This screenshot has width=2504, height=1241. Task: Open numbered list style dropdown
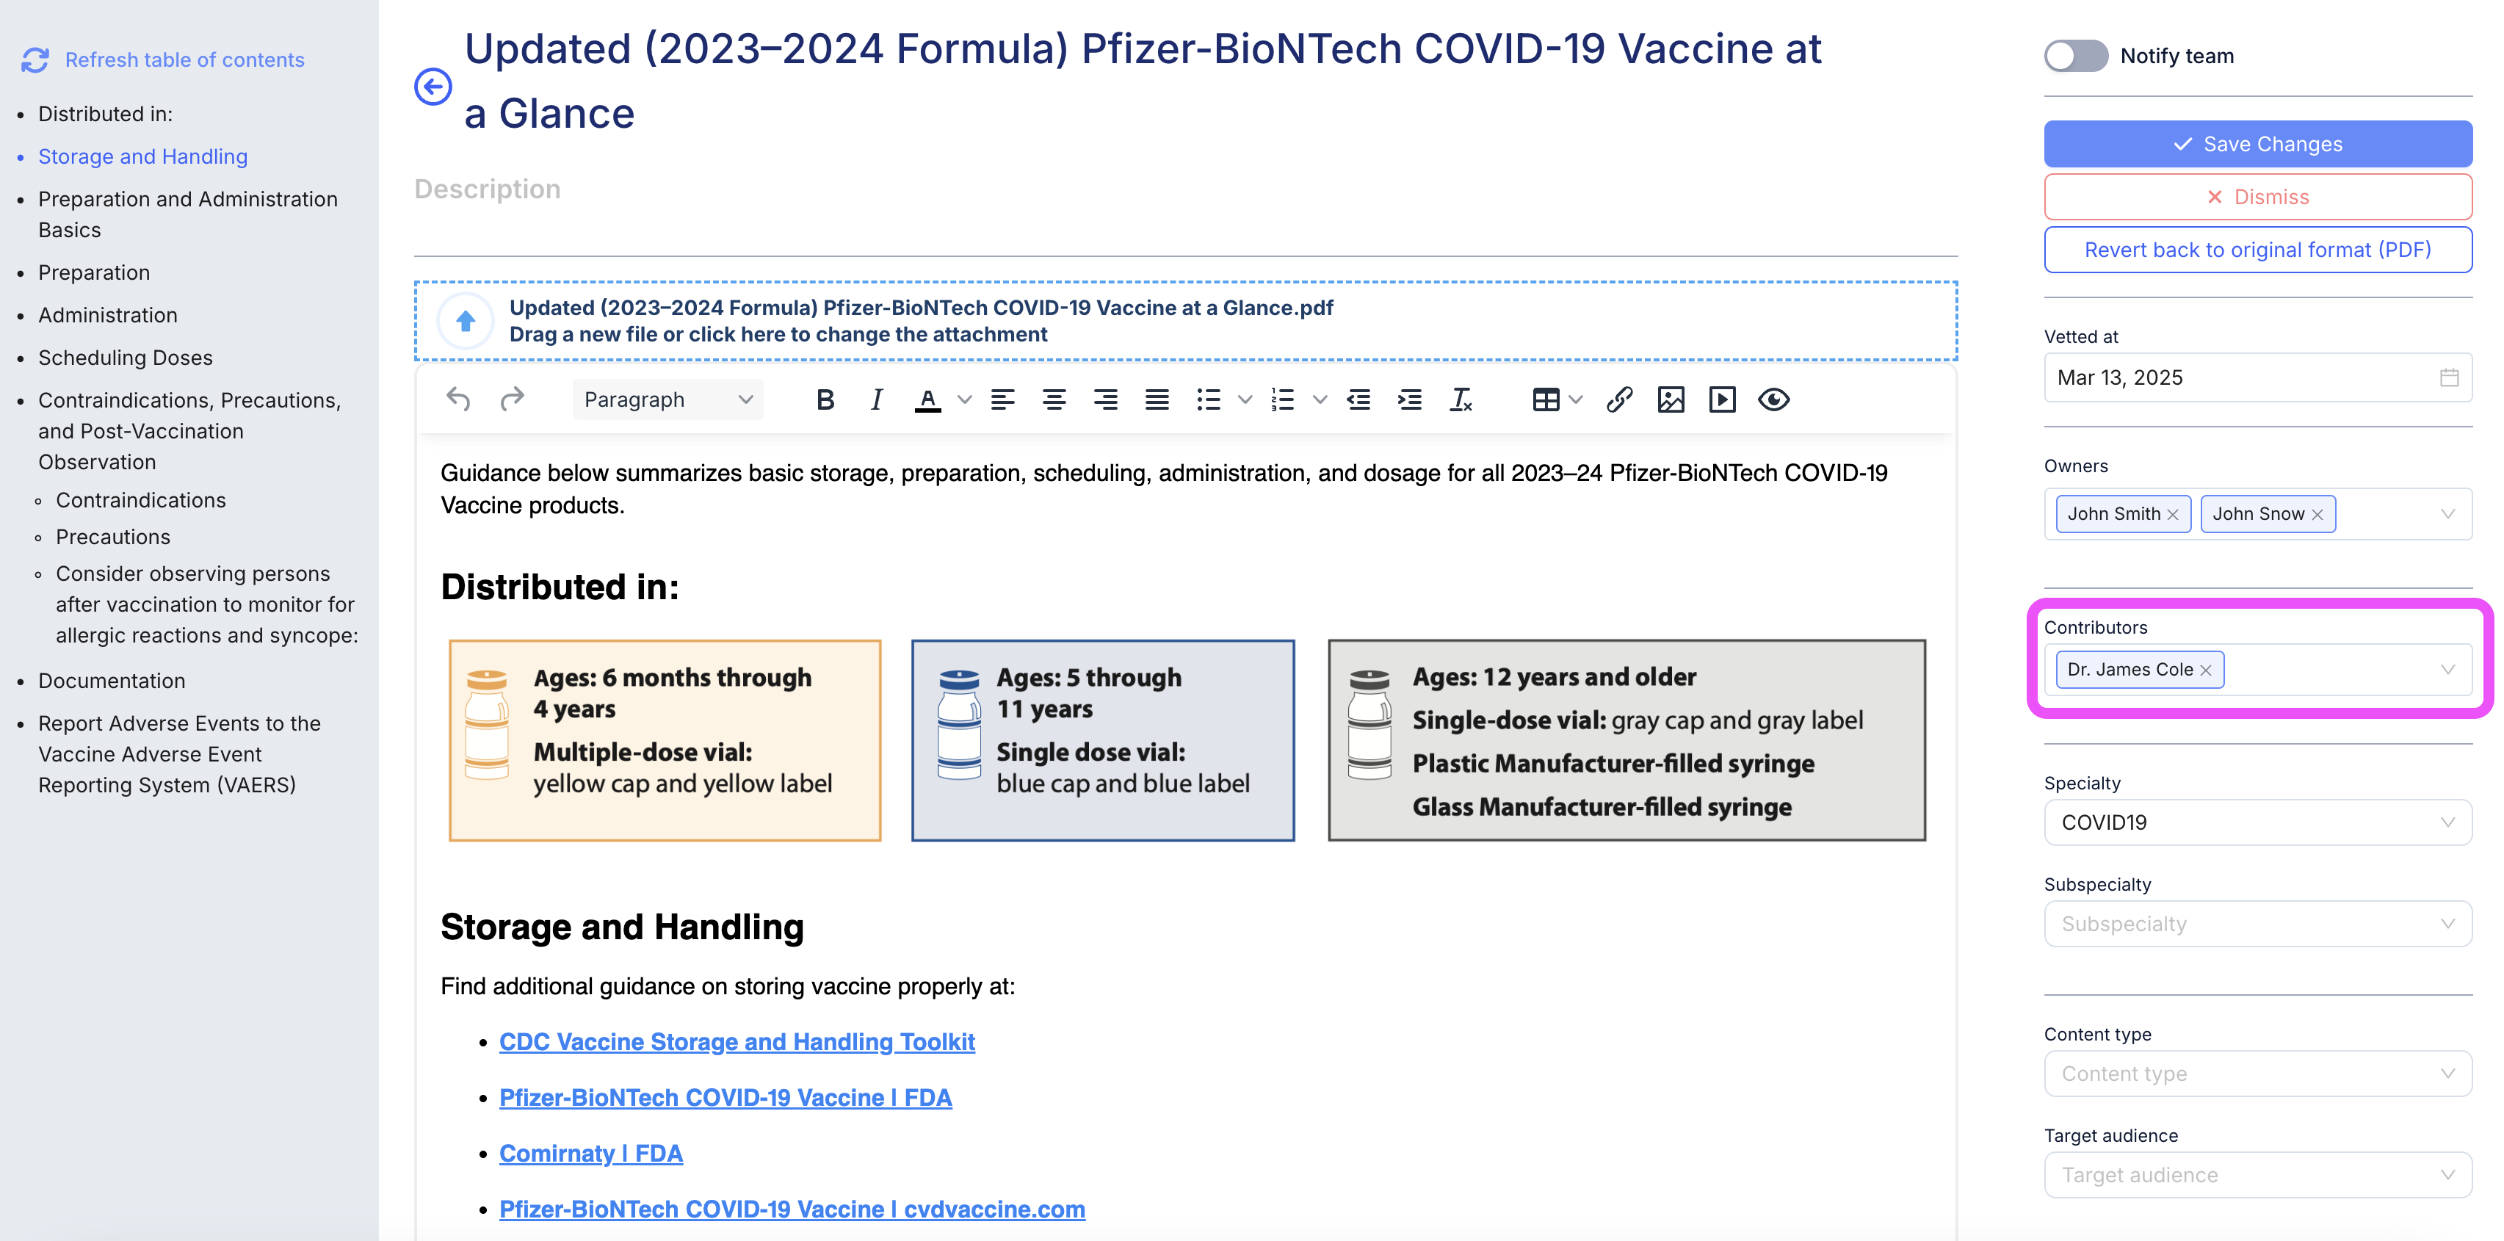(x=1320, y=399)
